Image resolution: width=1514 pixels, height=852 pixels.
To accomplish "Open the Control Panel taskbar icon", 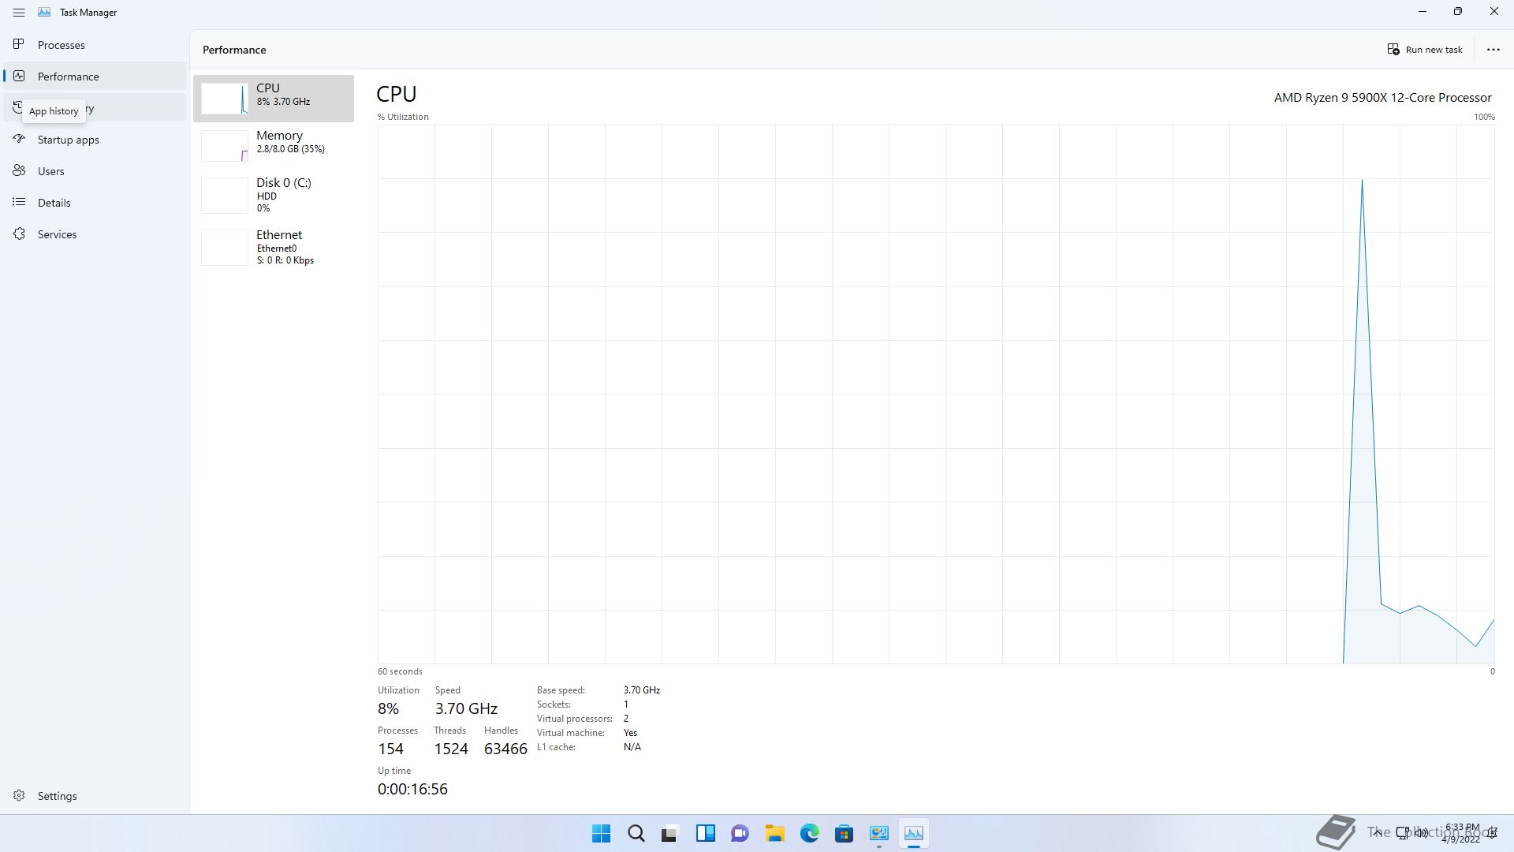I will click(878, 833).
